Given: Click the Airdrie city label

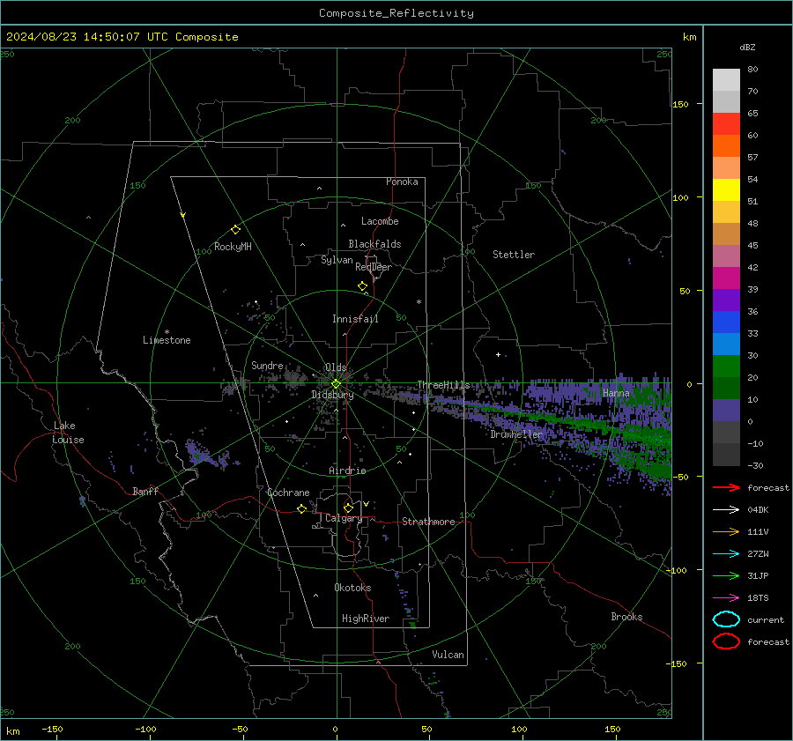Looking at the screenshot, I should [347, 471].
